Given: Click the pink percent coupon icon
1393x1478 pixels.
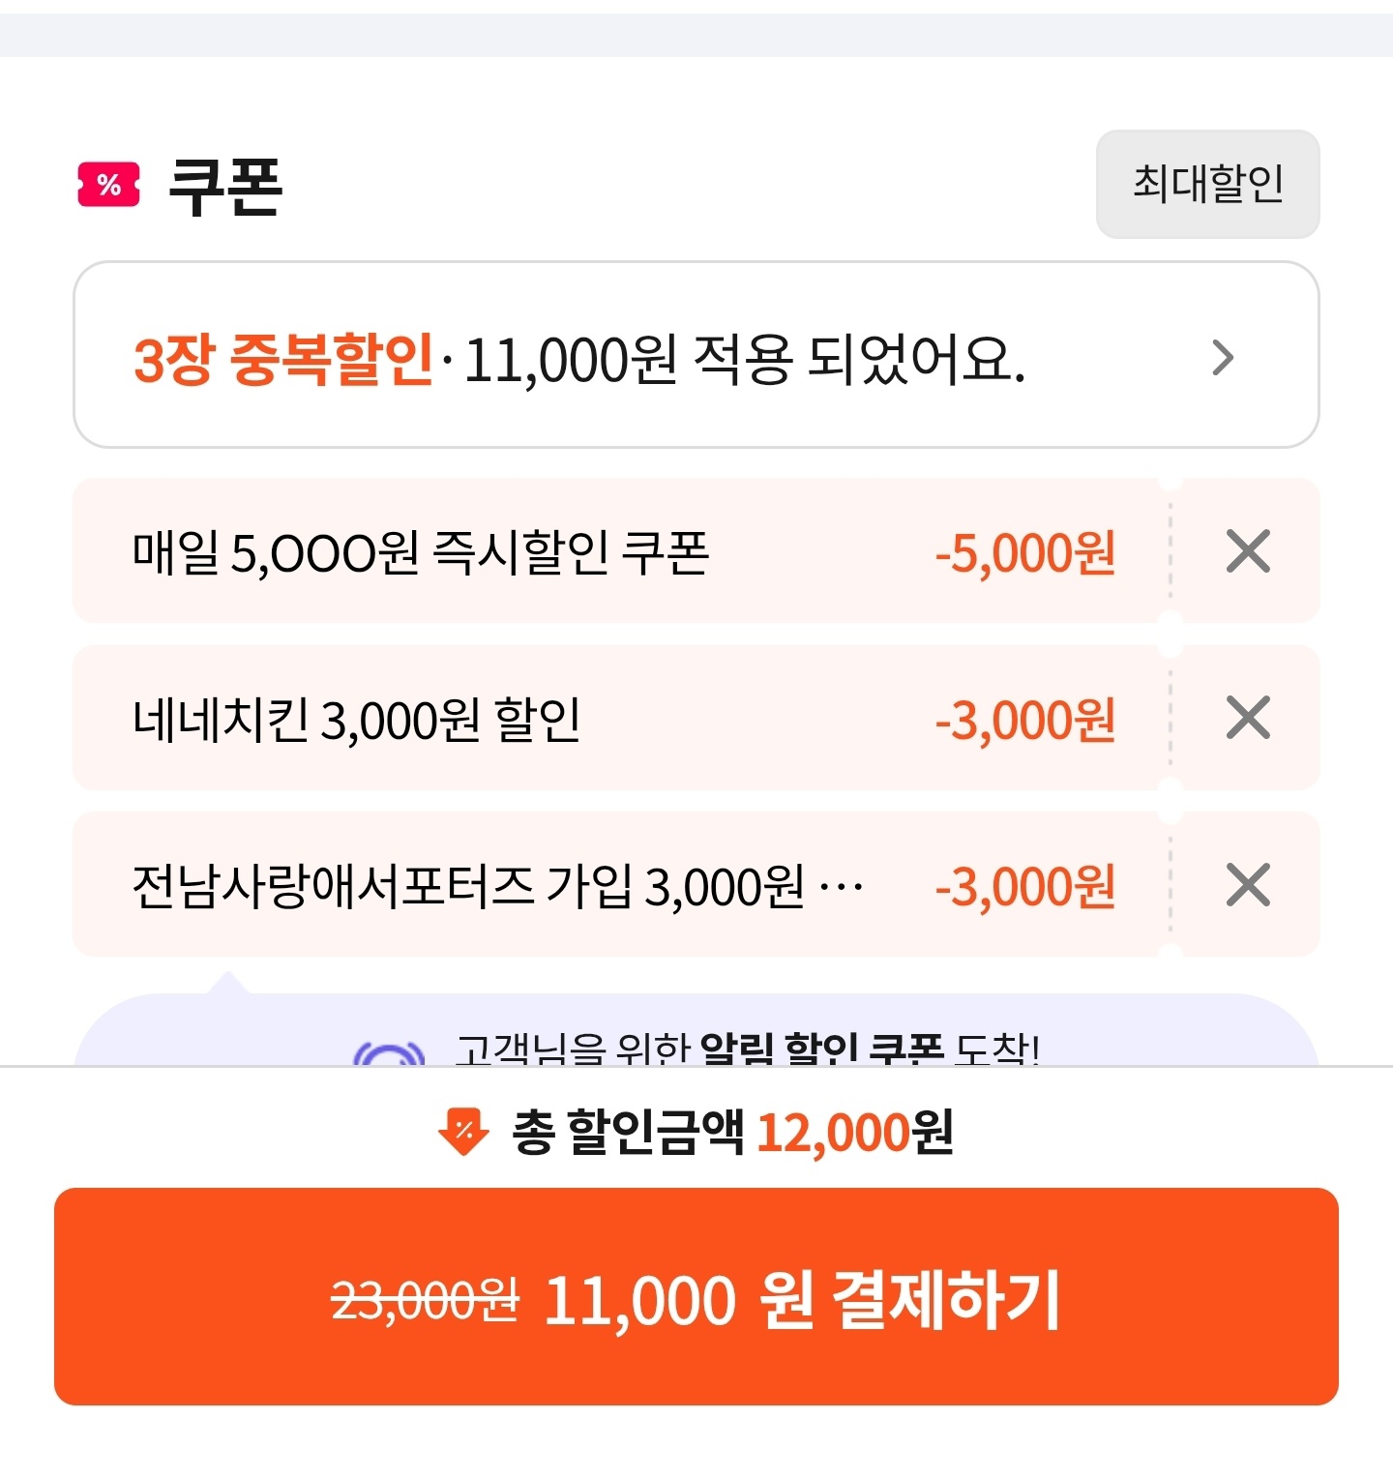Looking at the screenshot, I should pos(108,185).
